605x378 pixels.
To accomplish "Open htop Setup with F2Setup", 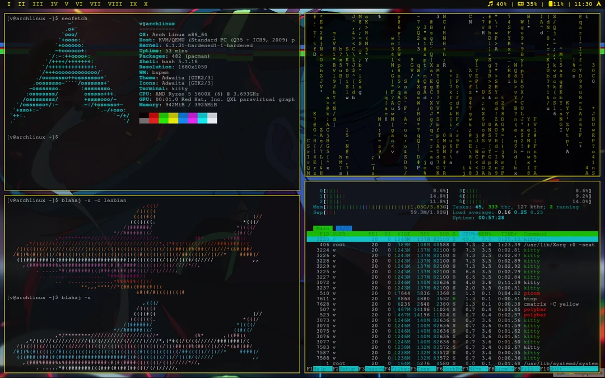I will click(x=345, y=369).
